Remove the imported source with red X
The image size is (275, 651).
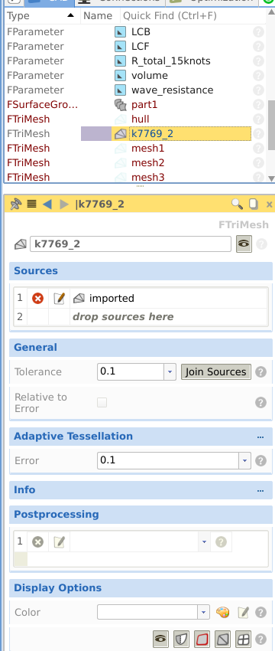point(37,298)
